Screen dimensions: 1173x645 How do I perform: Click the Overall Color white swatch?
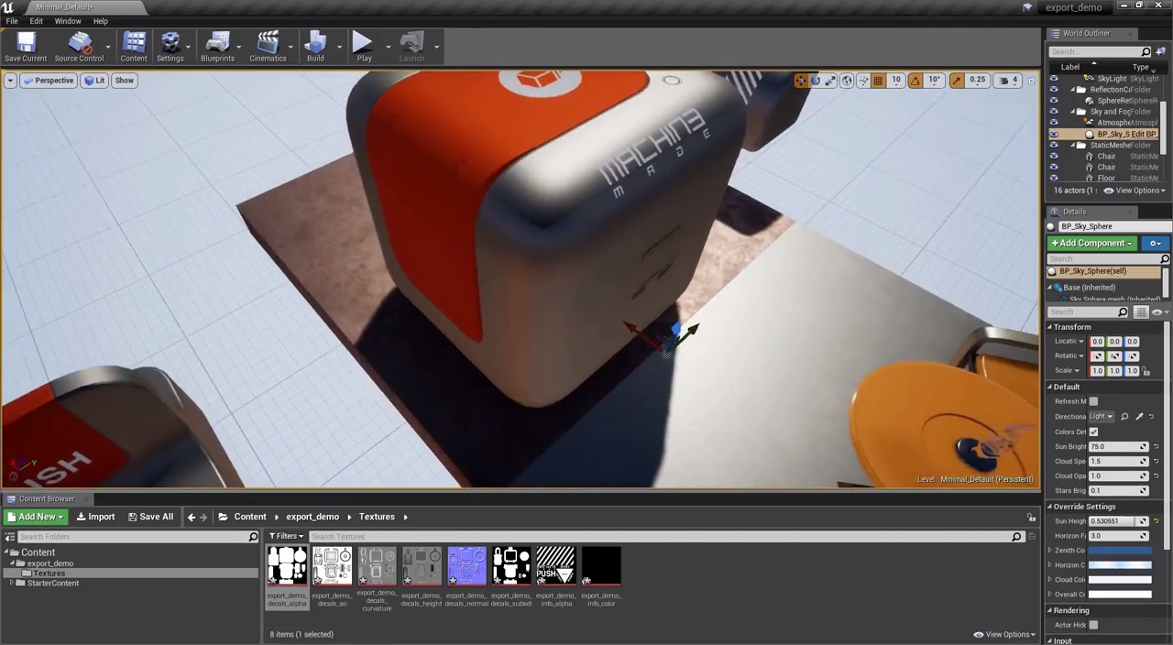(x=1119, y=595)
